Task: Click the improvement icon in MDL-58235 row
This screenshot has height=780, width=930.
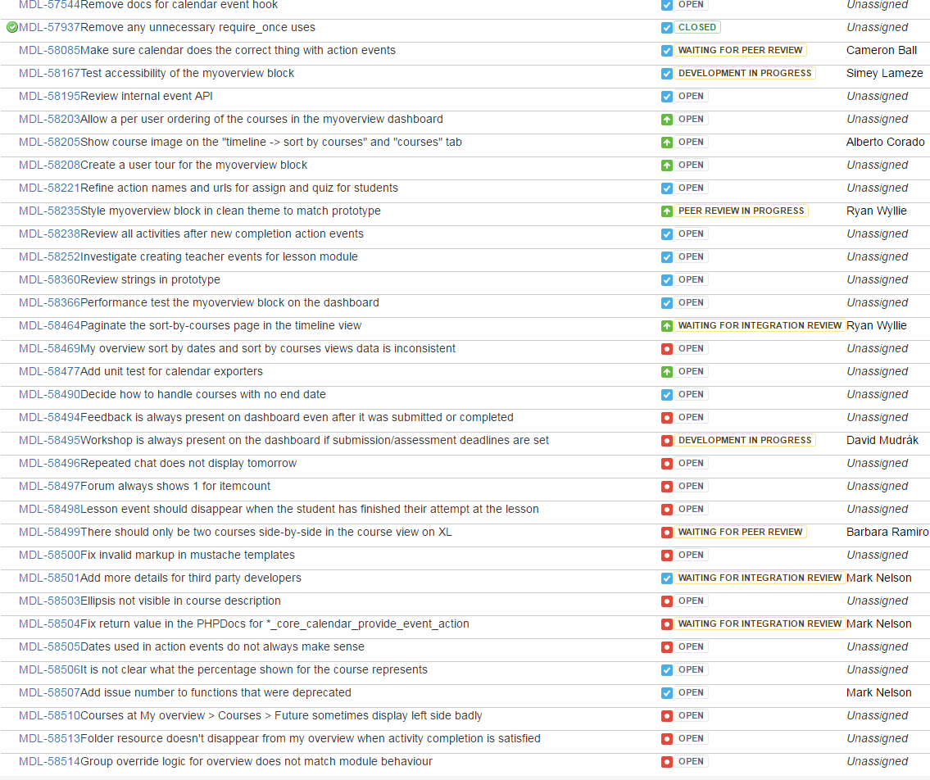Action: point(667,211)
